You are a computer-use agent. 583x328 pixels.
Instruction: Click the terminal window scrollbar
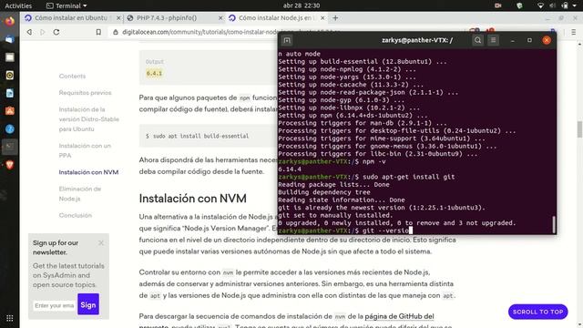coord(554,224)
